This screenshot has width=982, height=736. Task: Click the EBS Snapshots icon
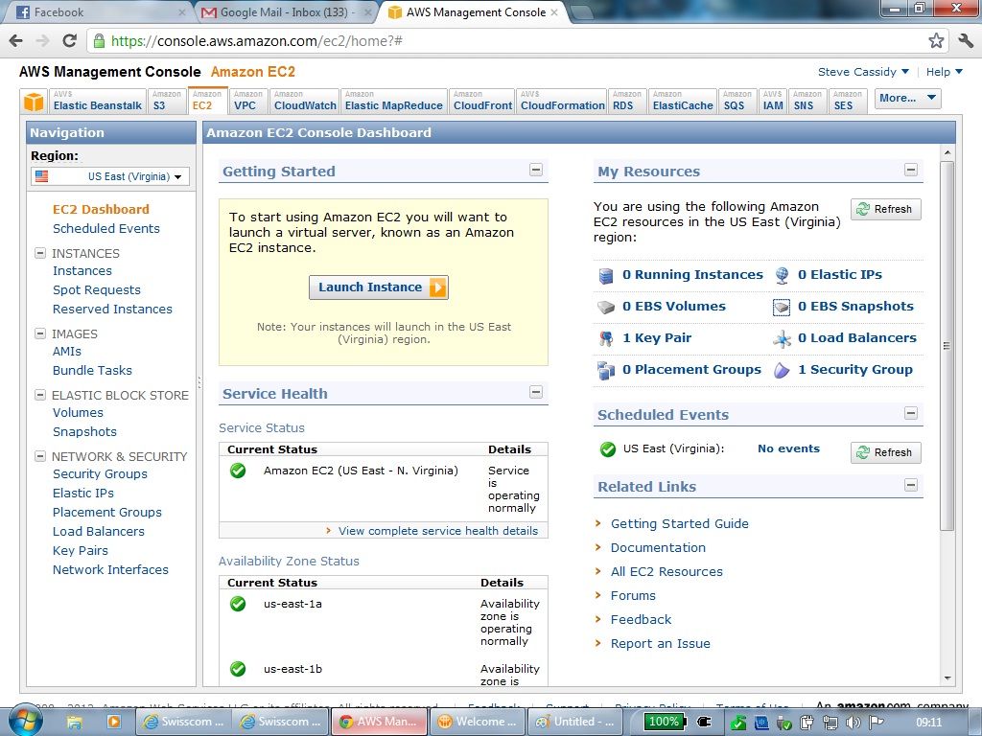click(782, 308)
